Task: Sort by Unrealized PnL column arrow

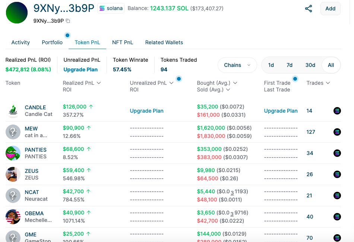Action: [x=171, y=83]
